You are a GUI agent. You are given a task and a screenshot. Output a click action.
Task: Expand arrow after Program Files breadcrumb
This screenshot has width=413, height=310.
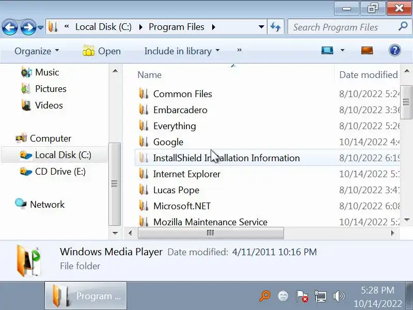coord(214,27)
